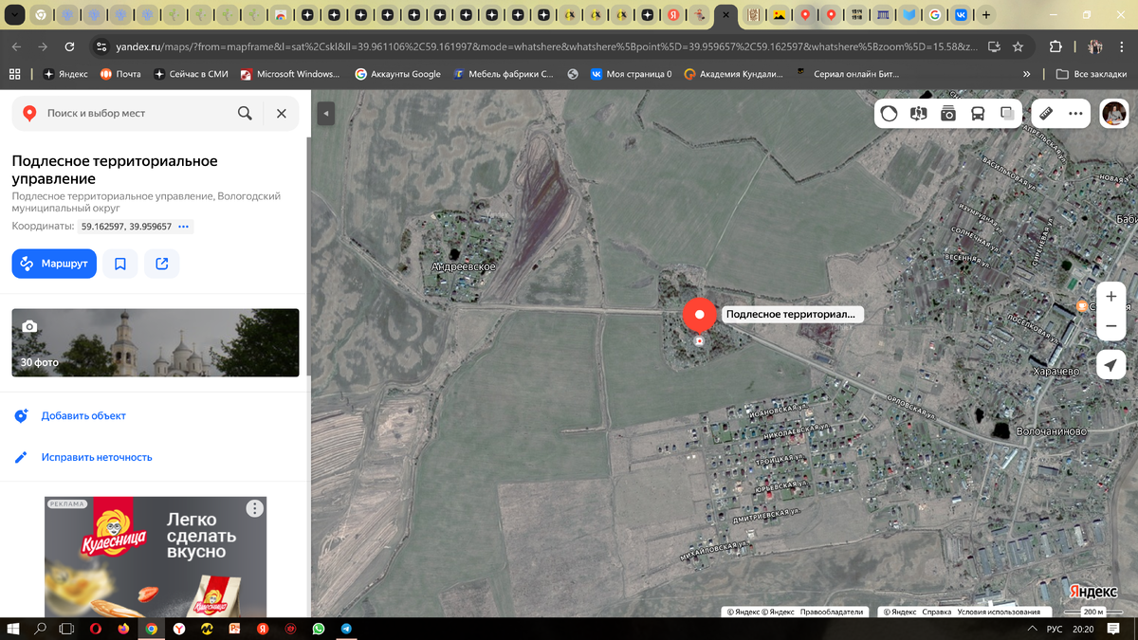
Task: Open the Все закладки folder
Action: pos(1092,74)
